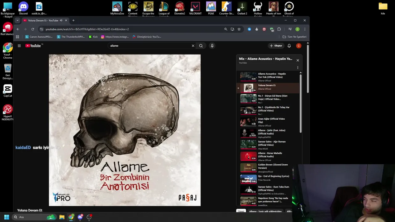Click the Windows taskbar 'Ara' search box

coord(34,217)
